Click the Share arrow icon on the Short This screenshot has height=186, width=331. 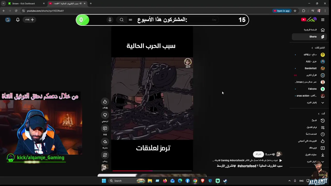click(105, 142)
